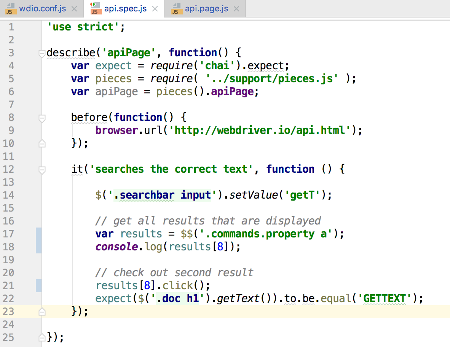Click the change marker beside line 21
This screenshot has height=347, width=450.
tap(39, 286)
